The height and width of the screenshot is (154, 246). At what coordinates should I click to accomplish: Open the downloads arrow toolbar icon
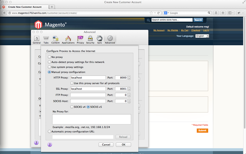pyautogui.click(x=216, y=13)
